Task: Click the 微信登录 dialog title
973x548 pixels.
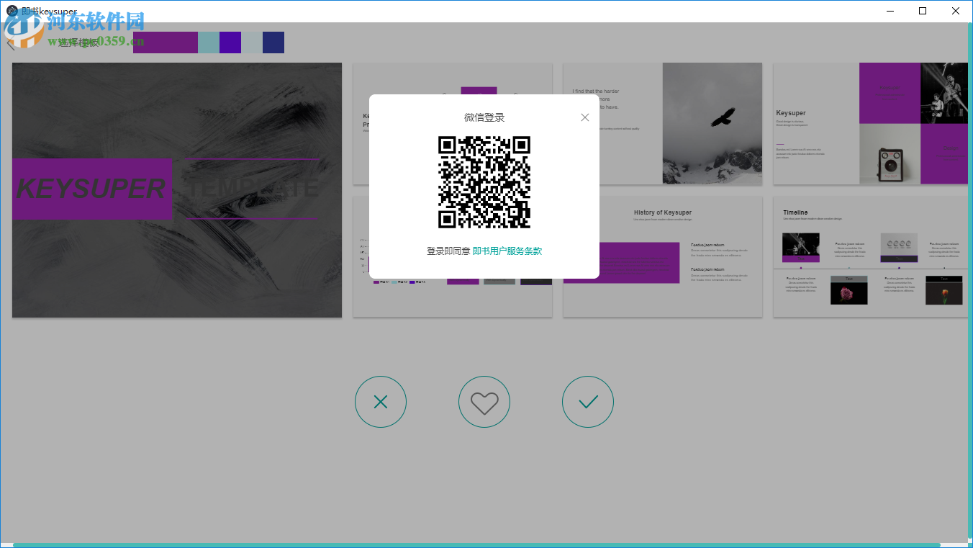Action: [484, 117]
